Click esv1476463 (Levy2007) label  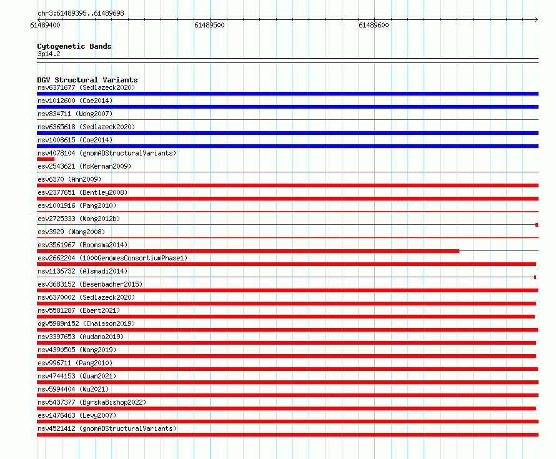[77, 415]
